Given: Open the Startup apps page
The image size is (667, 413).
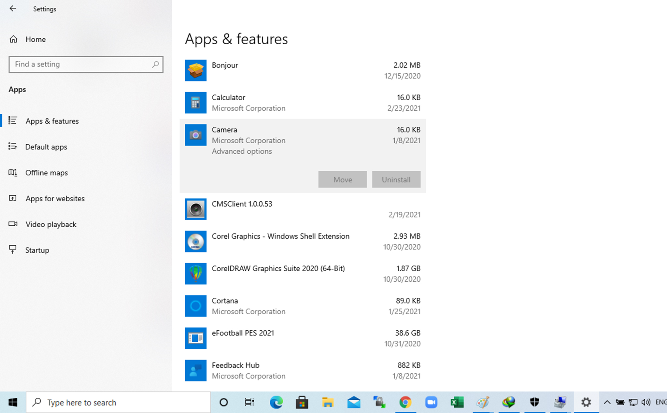Looking at the screenshot, I should [37, 250].
